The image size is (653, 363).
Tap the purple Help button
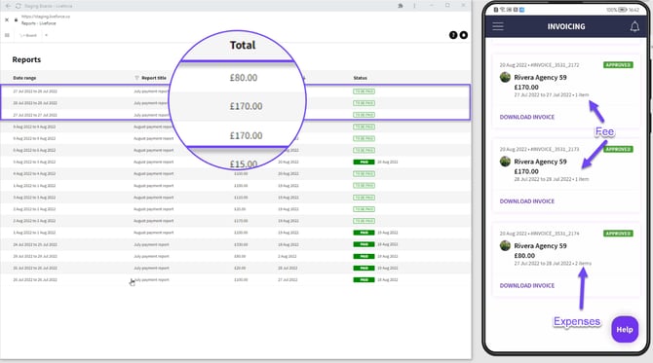pos(625,329)
